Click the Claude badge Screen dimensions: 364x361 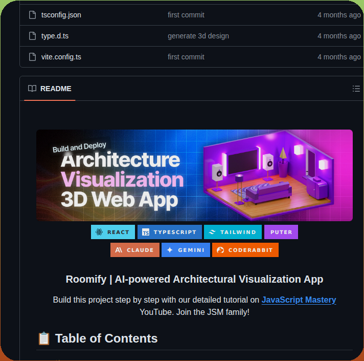point(135,250)
